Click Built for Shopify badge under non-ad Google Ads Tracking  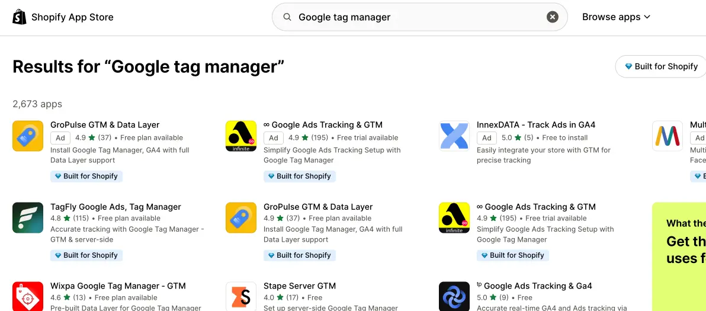click(x=513, y=255)
